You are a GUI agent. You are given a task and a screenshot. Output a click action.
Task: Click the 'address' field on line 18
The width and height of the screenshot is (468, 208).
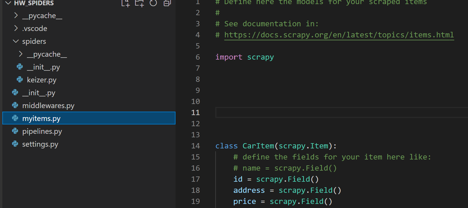click(x=249, y=190)
